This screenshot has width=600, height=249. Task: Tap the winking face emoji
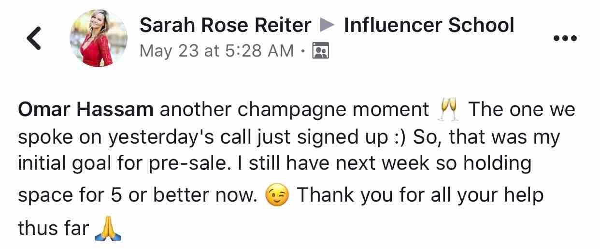point(277,196)
